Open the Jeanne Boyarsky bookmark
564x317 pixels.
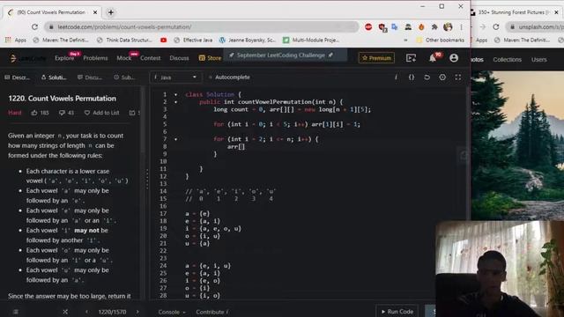pyautogui.click(x=248, y=40)
